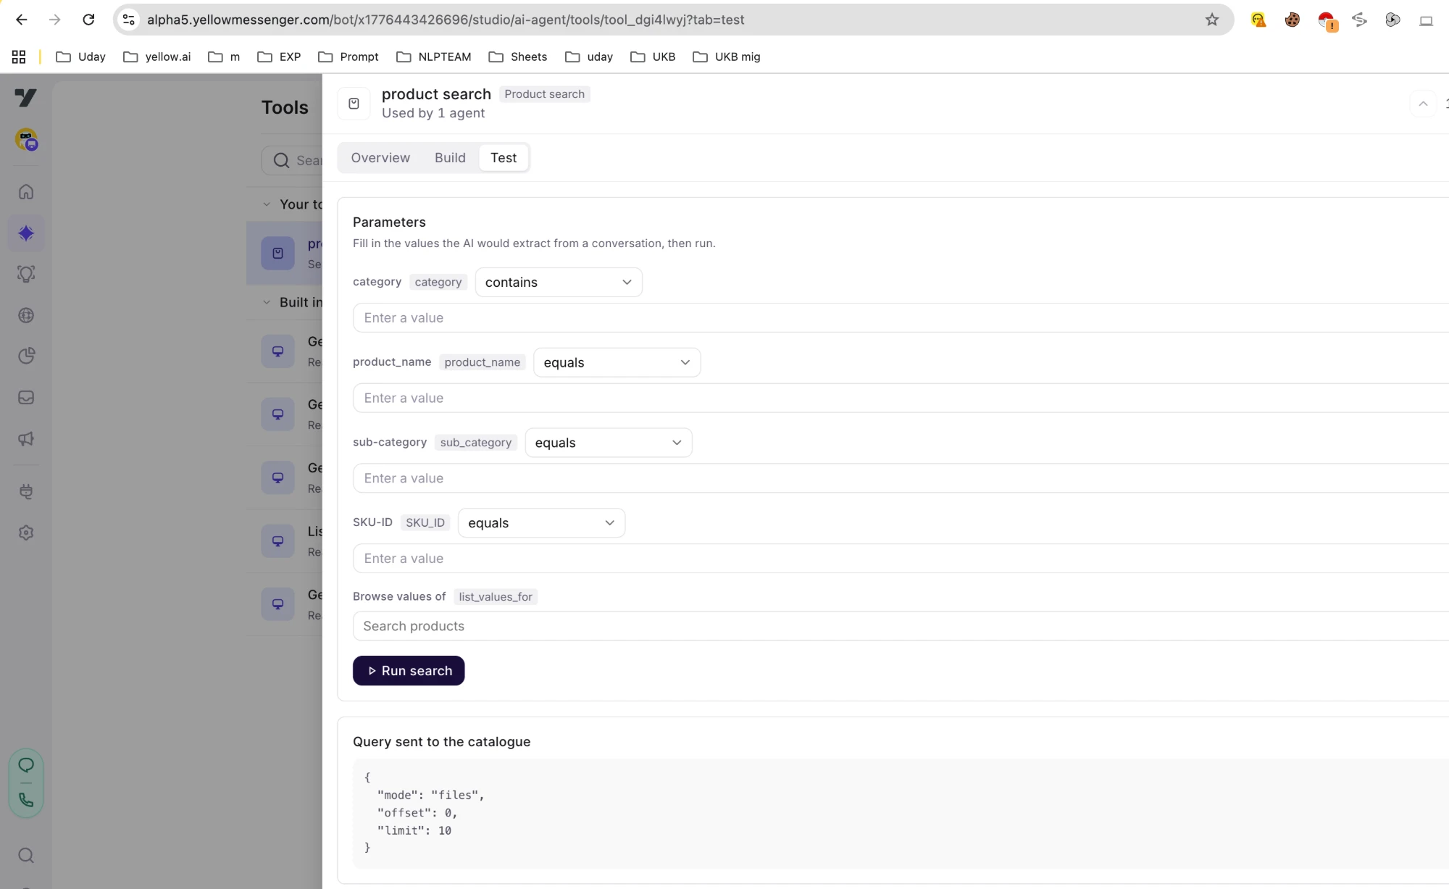Click the search magnifier at sidebar bottom
The image size is (1449, 889).
pyautogui.click(x=26, y=856)
